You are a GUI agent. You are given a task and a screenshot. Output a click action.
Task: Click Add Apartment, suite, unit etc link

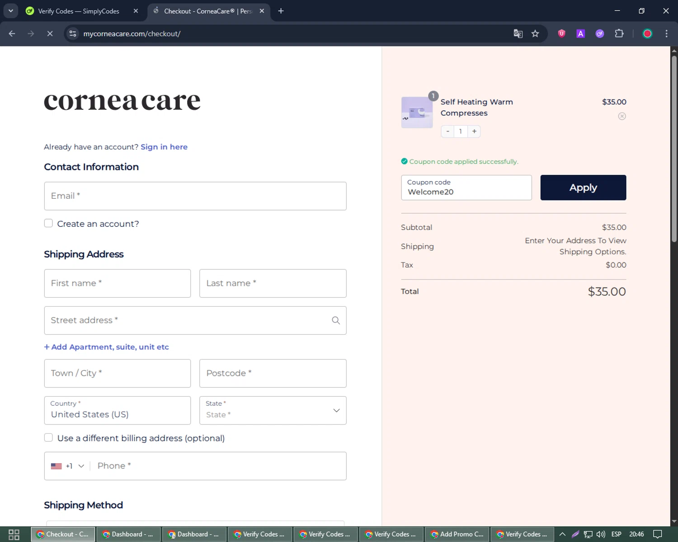point(106,347)
